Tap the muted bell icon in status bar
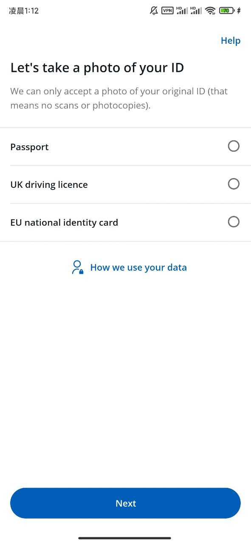This screenshot has height=544, width=251. (x=154, y=11)
